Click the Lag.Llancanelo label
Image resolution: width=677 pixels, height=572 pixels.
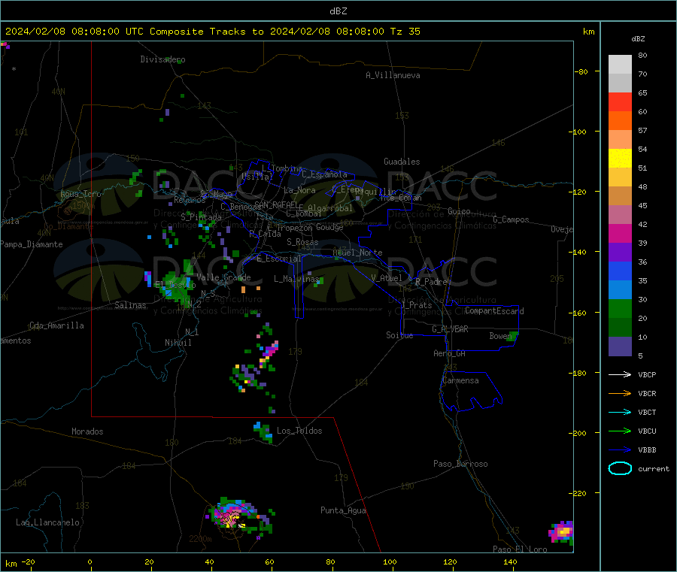click(x=47, y=522)
